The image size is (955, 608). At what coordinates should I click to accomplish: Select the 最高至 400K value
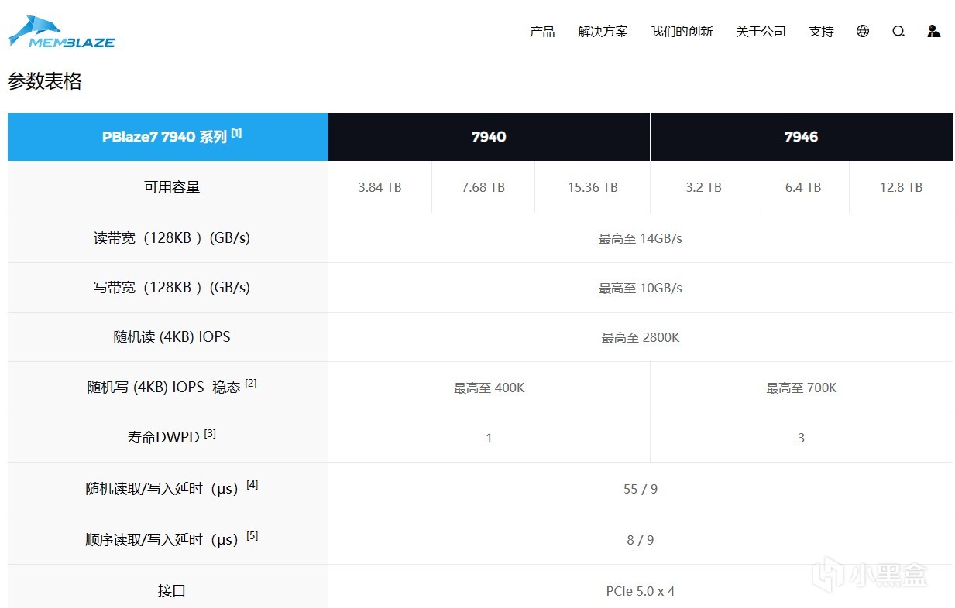coord(489,388)
